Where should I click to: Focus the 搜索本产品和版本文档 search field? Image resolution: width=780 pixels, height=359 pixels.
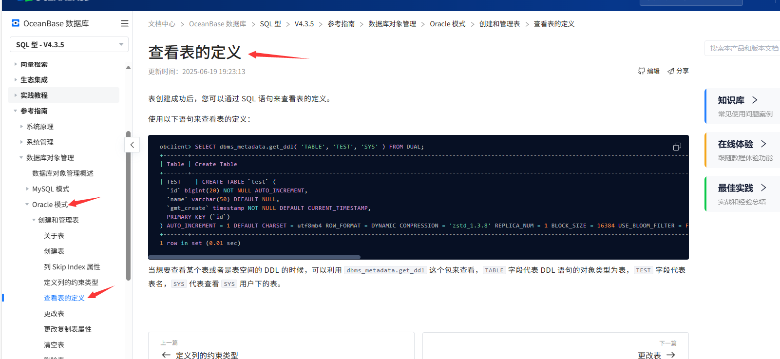(x=742, y=48)
